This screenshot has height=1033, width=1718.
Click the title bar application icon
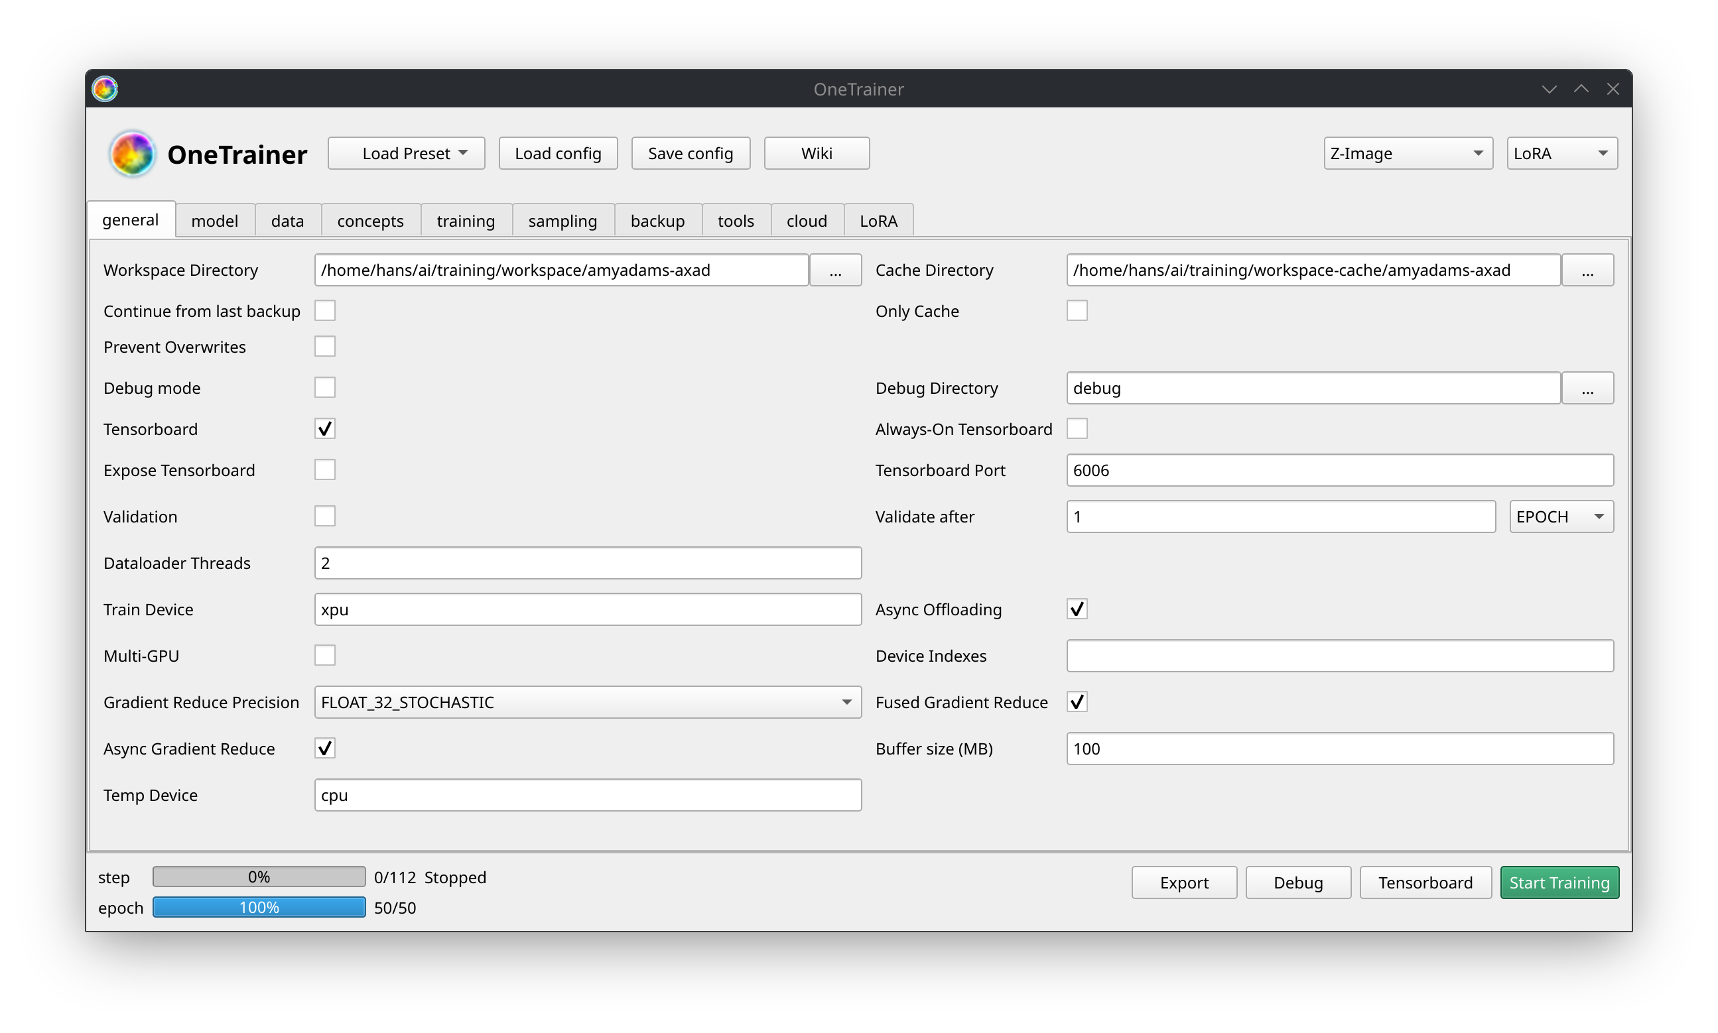tap(105, 89)
